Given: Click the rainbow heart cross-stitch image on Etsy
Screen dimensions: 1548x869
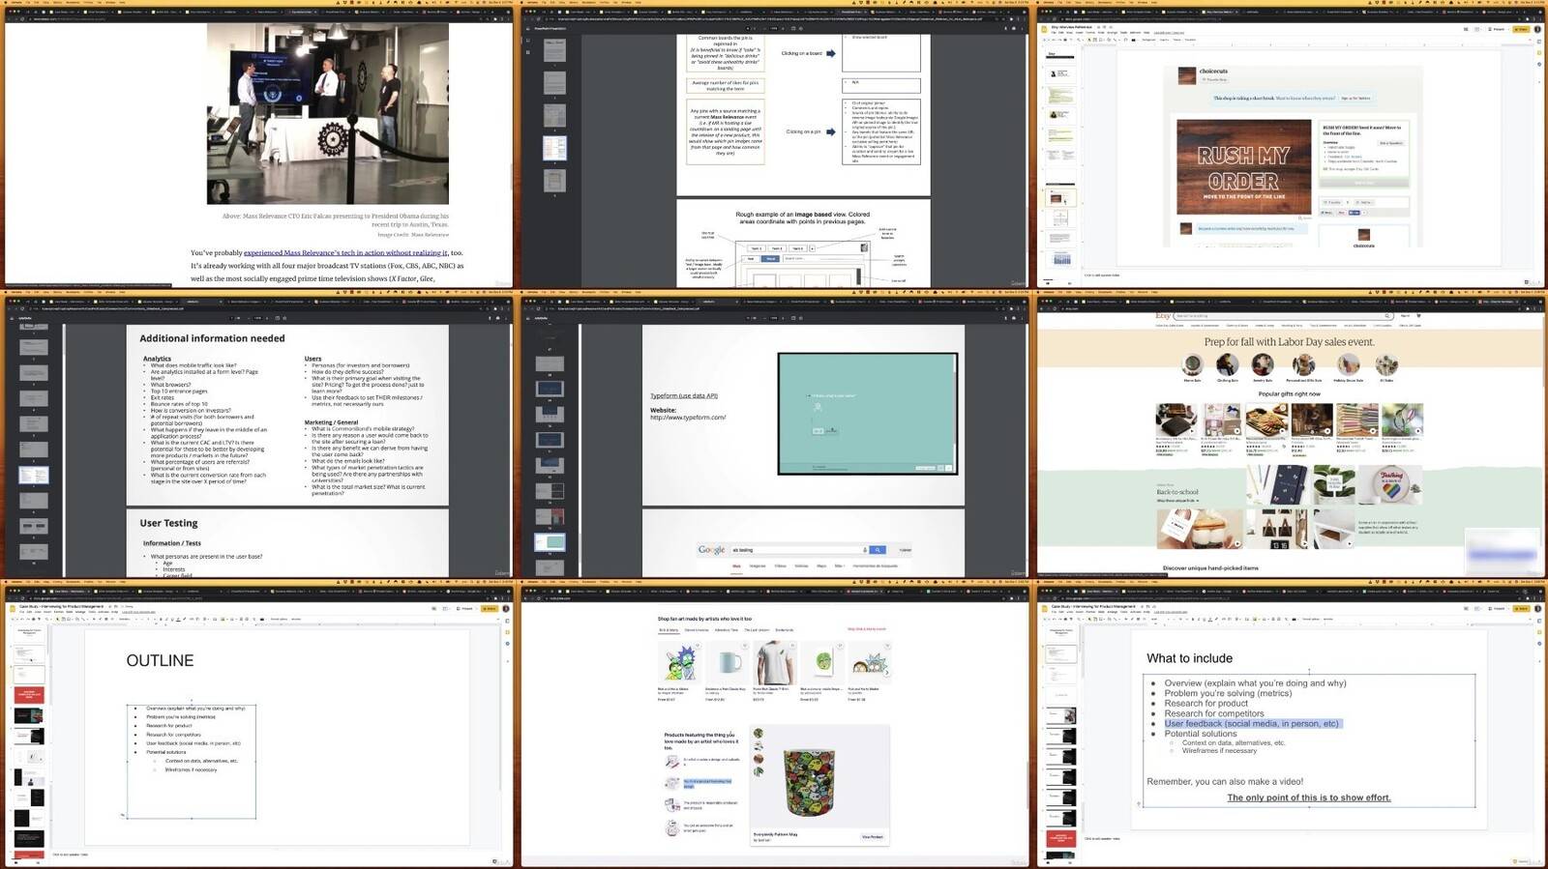Looking at the screenshot, I should point(1390,484).
